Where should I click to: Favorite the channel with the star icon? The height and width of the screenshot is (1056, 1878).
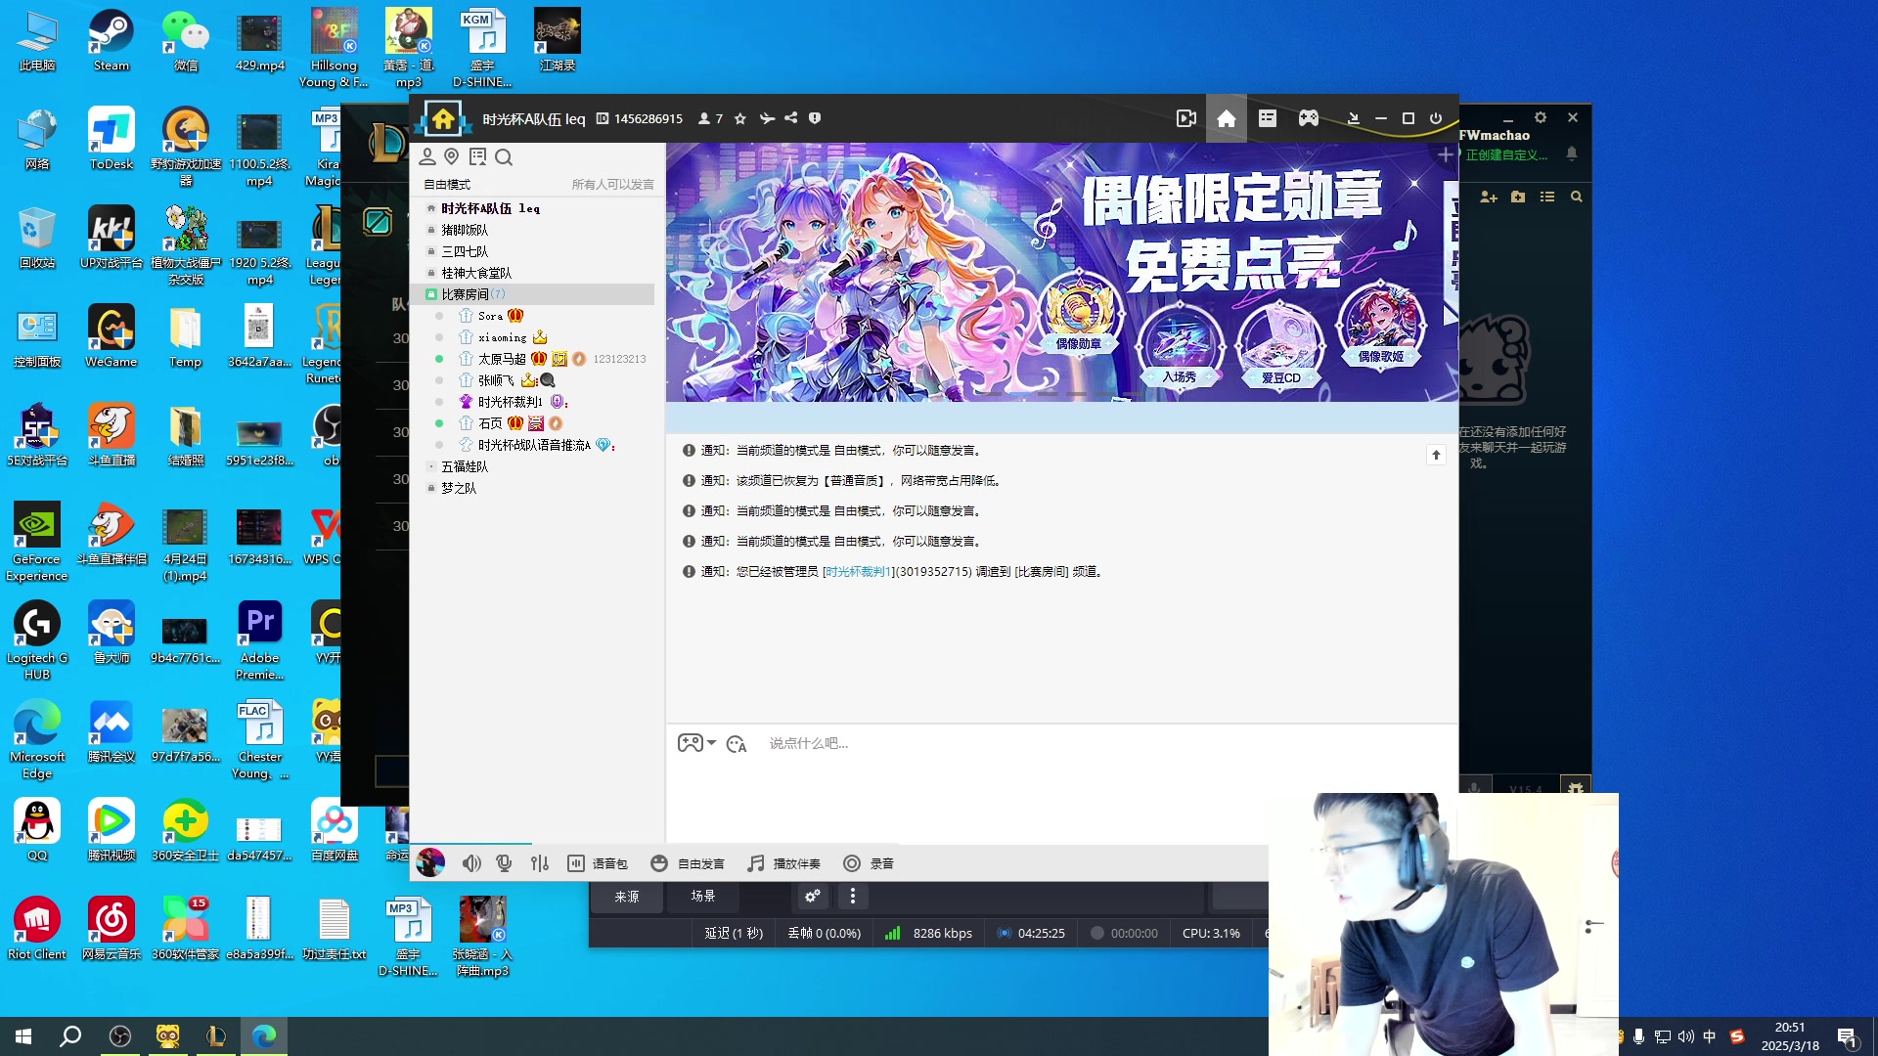pyautogui.click(x=740, y=118)
